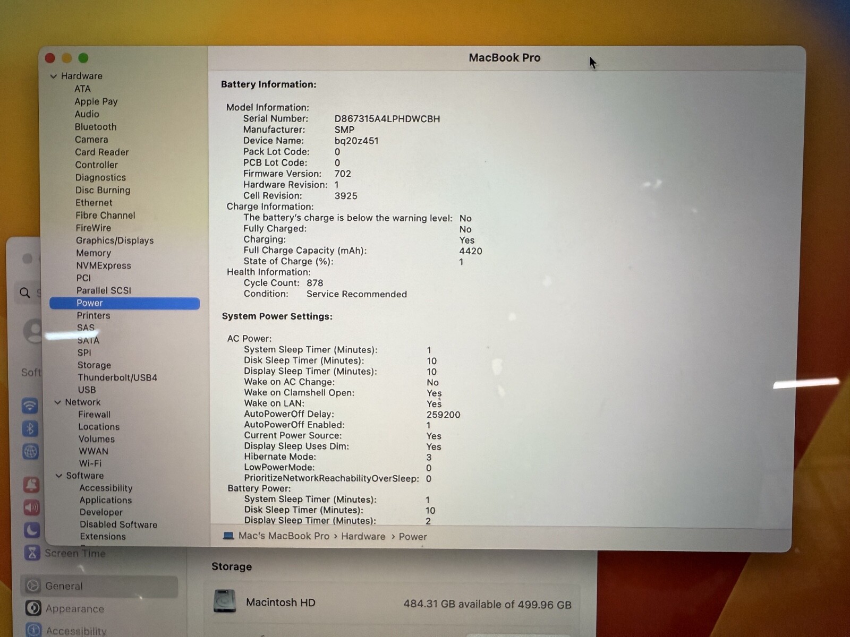
Task: Select ATA in the Hardware list
Action: 82,89
